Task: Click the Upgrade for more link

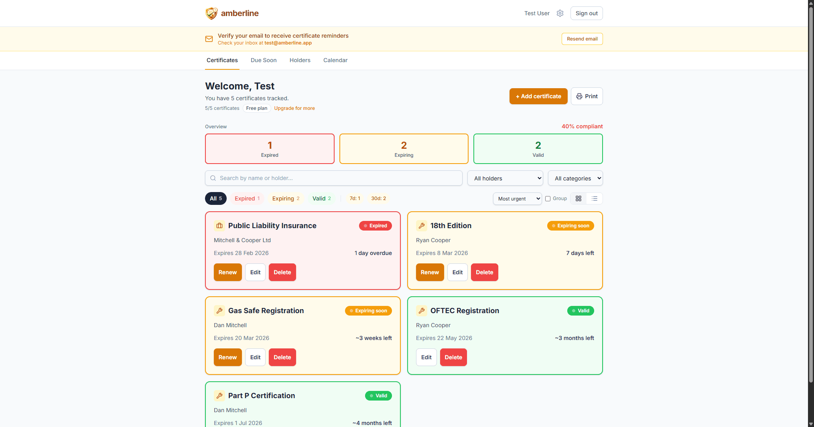Action: (294, 108)
